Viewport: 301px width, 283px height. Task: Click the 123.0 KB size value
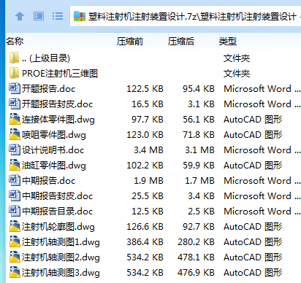pyautogui.click(x=145, y=135)
